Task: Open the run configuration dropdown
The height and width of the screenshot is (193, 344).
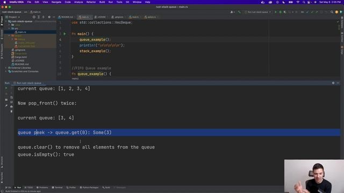Action: tap(258, 12)
